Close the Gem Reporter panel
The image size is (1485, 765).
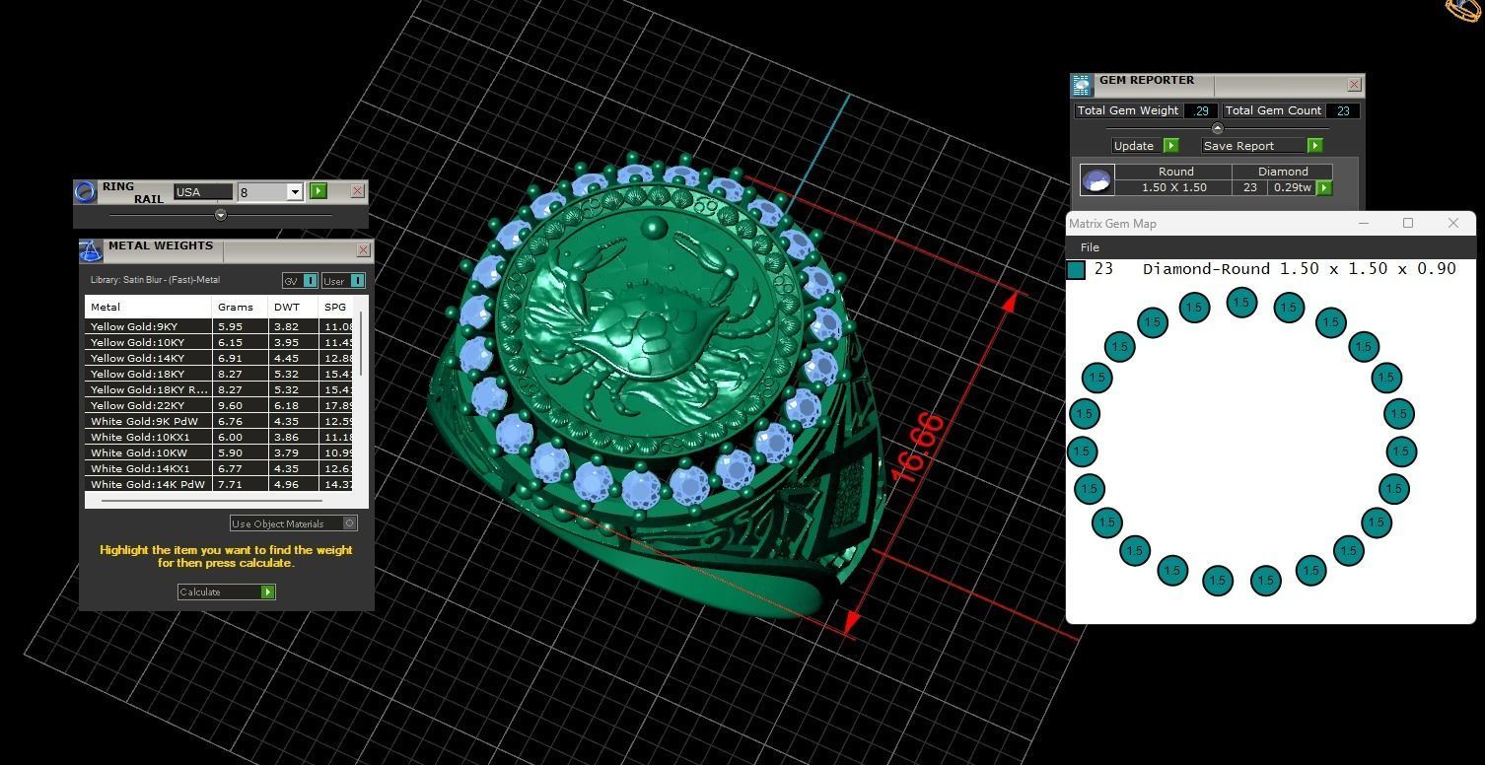[x=1354, y=85]
